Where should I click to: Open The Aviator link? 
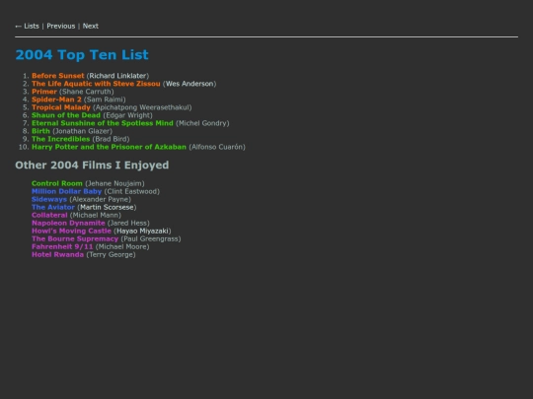point(53,207)
